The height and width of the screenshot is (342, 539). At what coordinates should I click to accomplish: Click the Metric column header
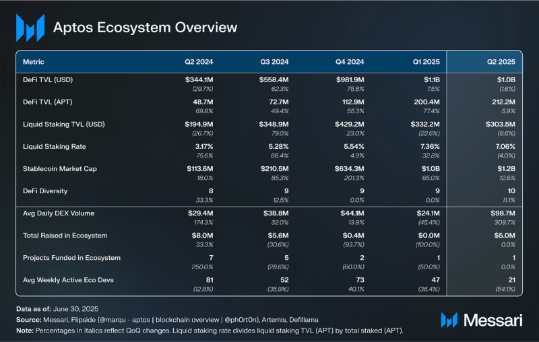(x=34, y=62)
